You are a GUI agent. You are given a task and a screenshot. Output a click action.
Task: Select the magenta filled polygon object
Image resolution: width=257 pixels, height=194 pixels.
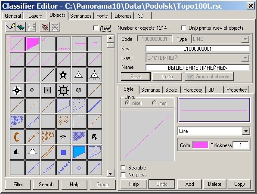(33, 44)
